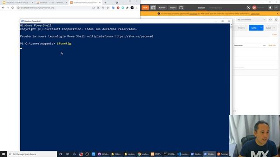Open C:\WIN command prompt taskbar item
This screenshot has height=157, width=280.
[169, 154]
